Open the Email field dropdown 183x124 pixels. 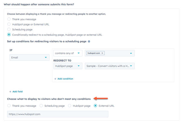pos(29,58)
